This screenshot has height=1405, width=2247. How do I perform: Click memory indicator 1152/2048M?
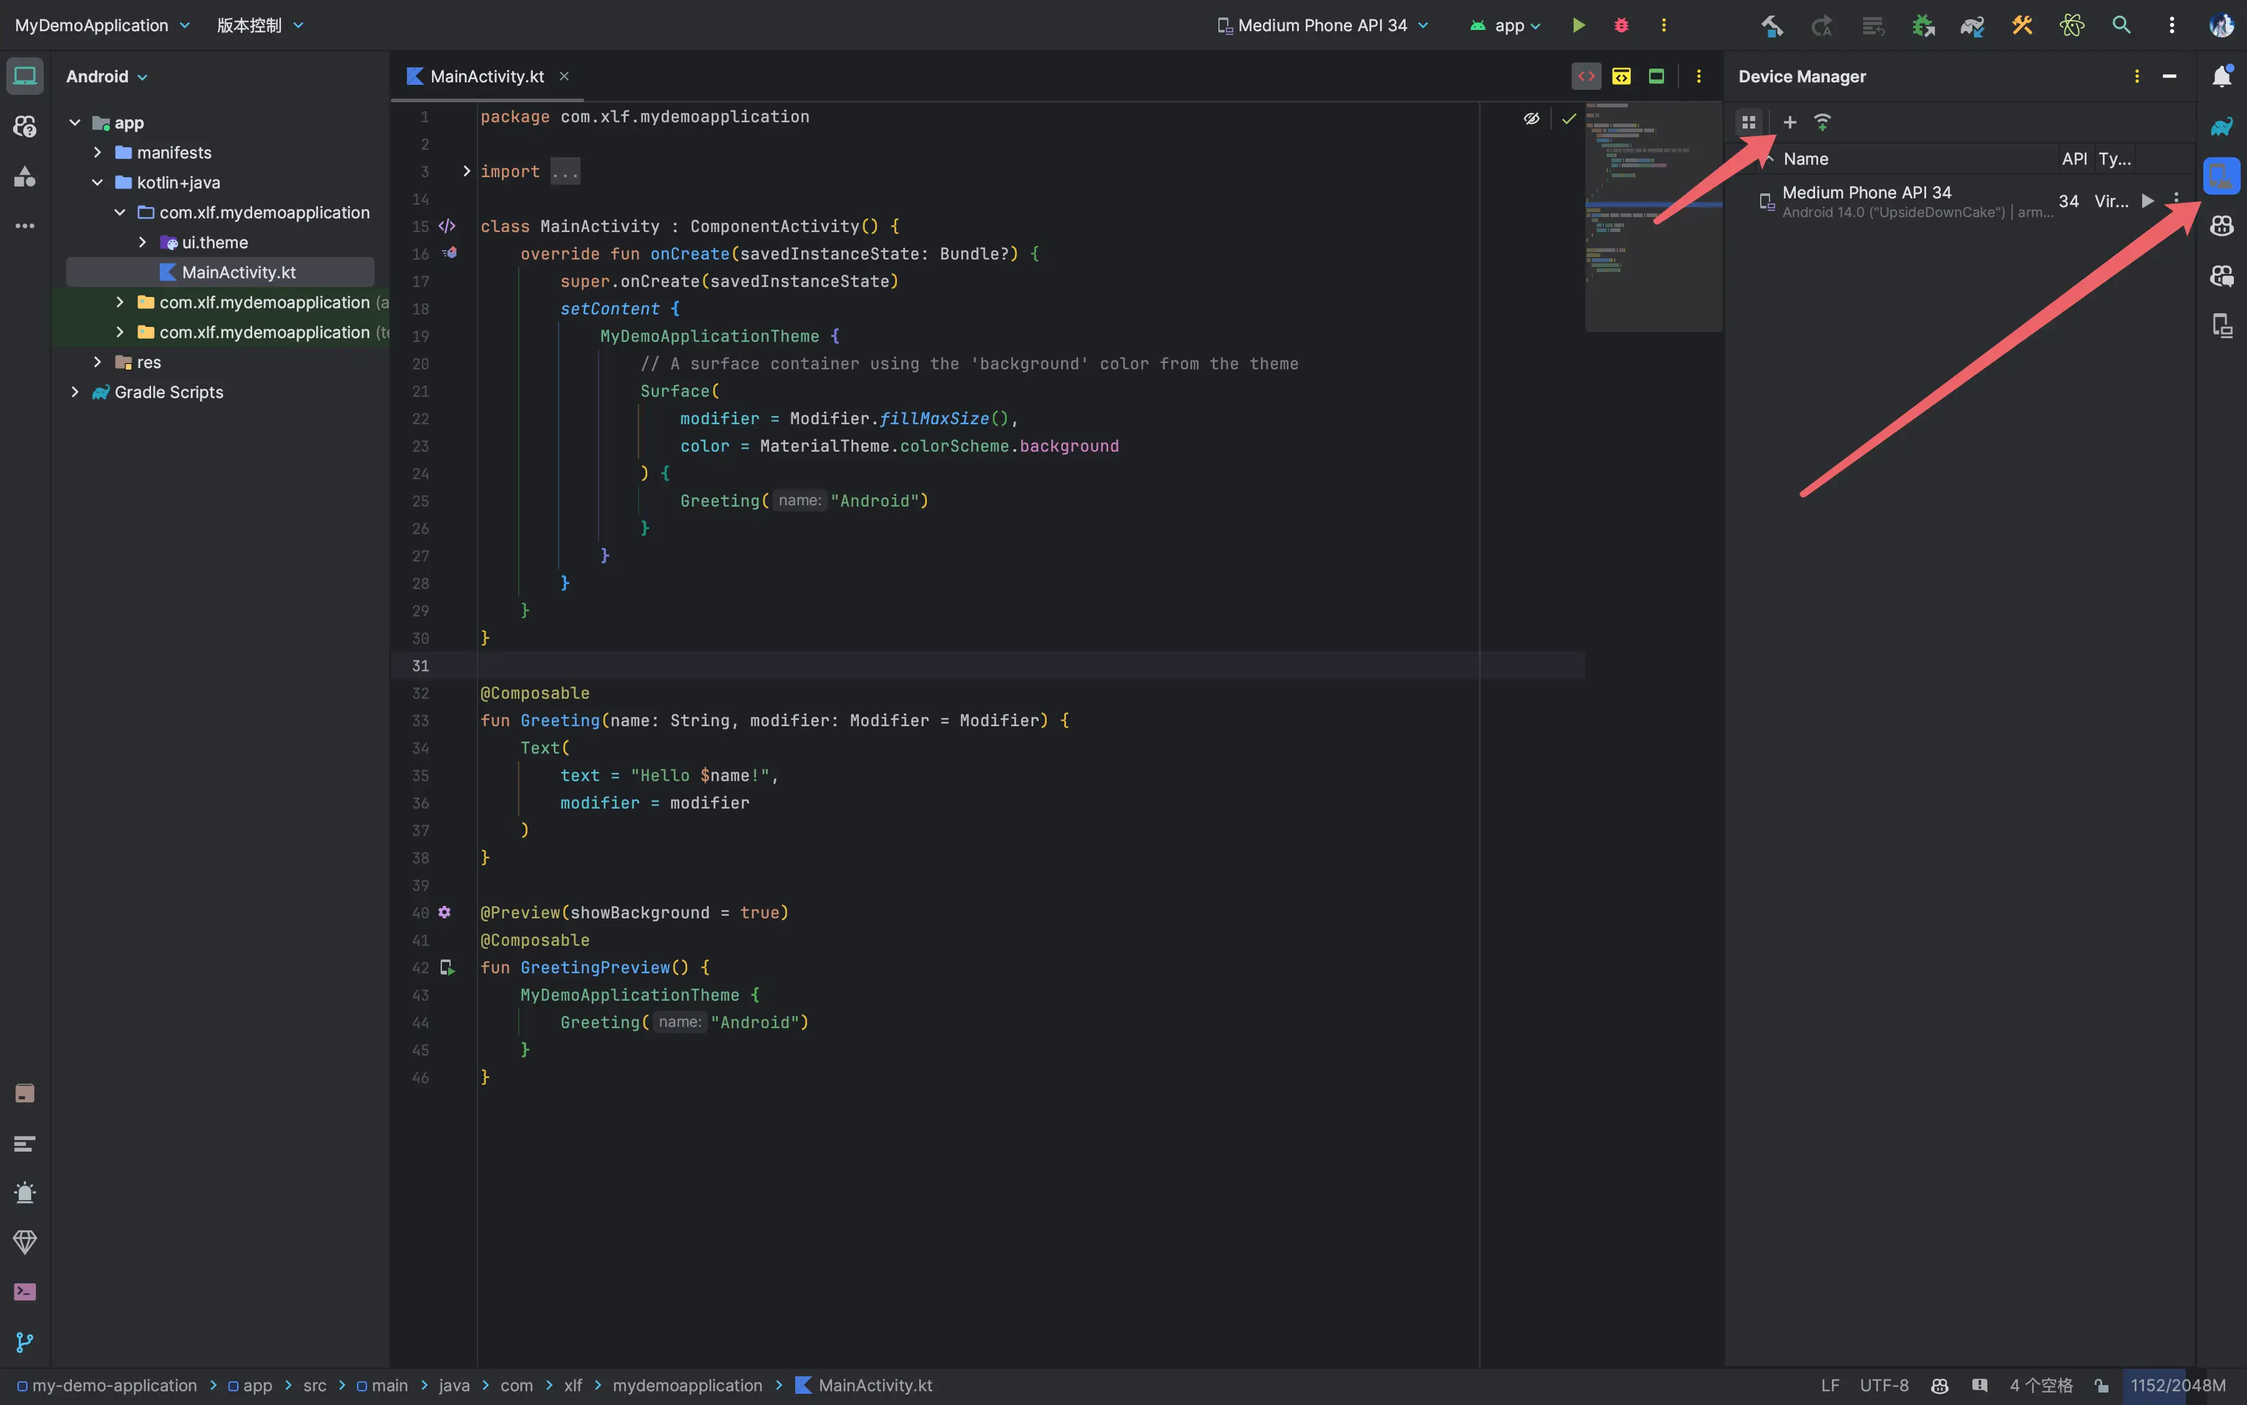(2177, 1386)
